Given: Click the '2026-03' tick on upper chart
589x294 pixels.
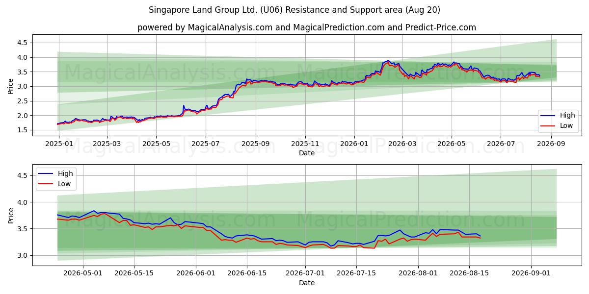Looking at the screenshot, I should coord(402,144).
